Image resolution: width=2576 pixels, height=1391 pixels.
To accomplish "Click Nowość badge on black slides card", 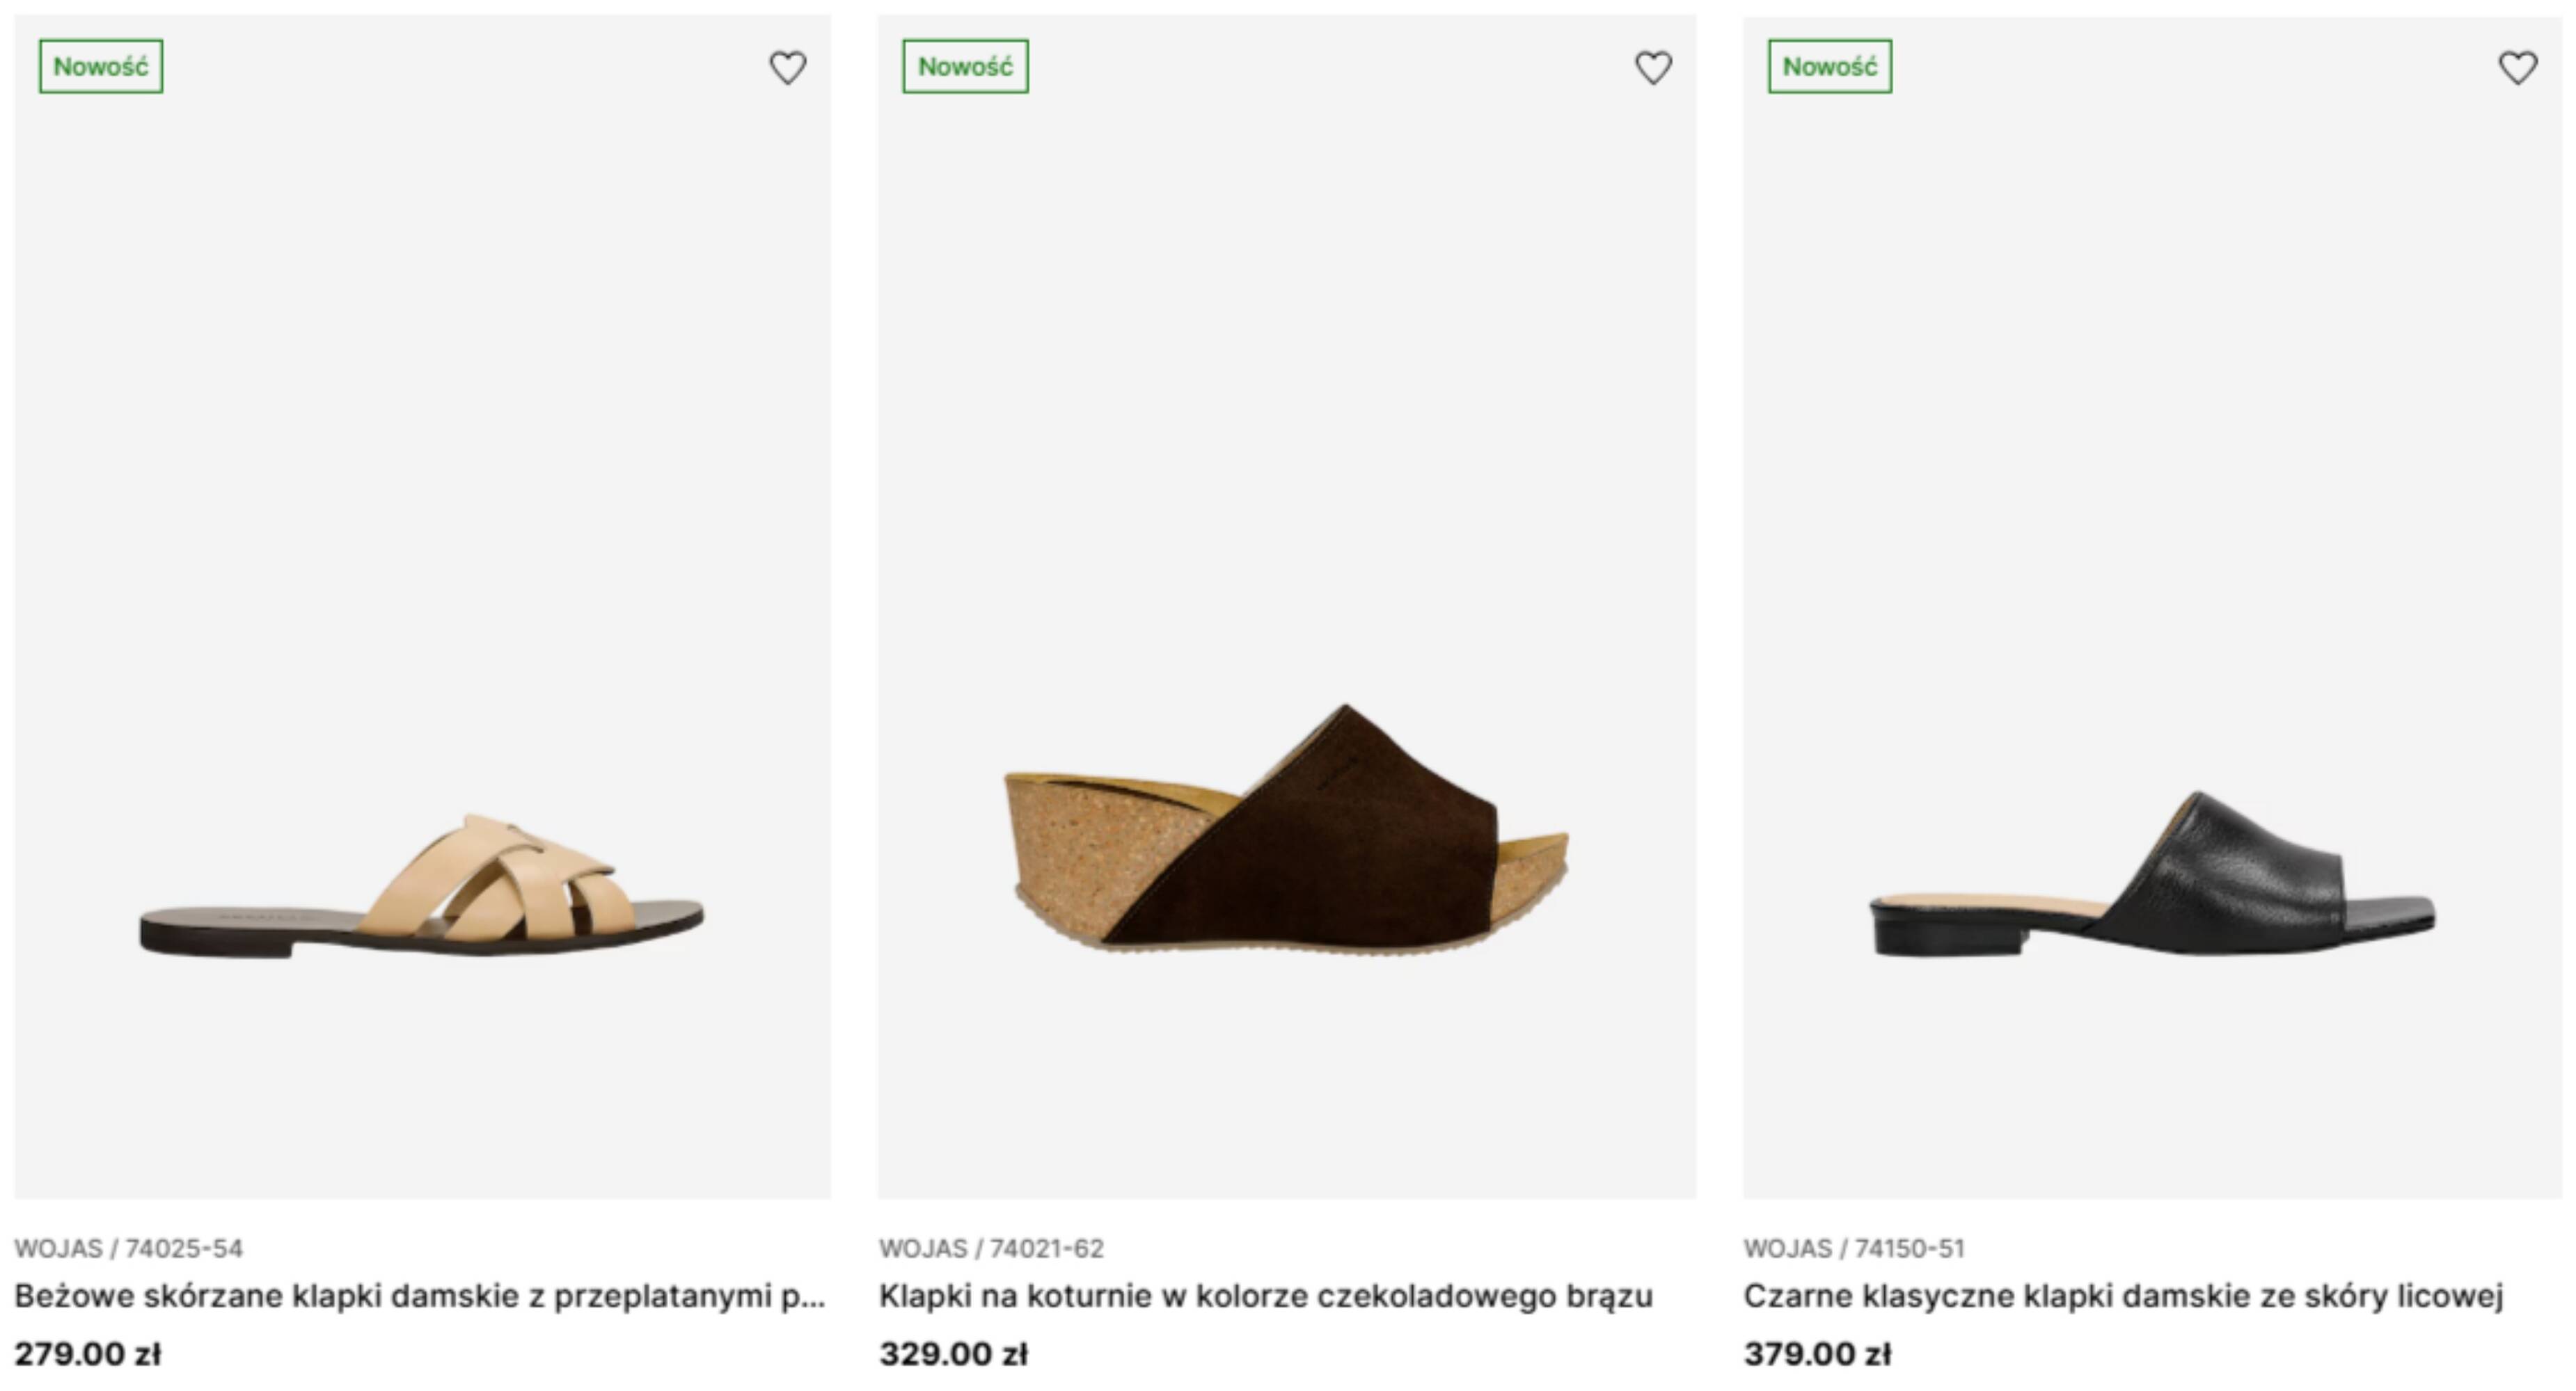I will click(x=1830, y=66).
